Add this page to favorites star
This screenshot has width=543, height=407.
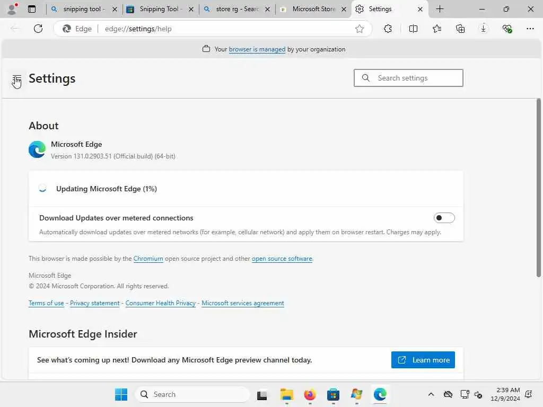tap(360, 29)
